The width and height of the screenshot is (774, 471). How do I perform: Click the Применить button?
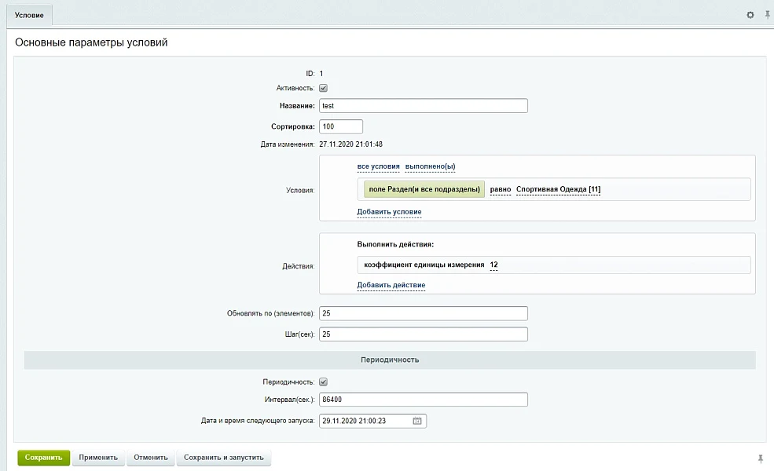point(98,458)
